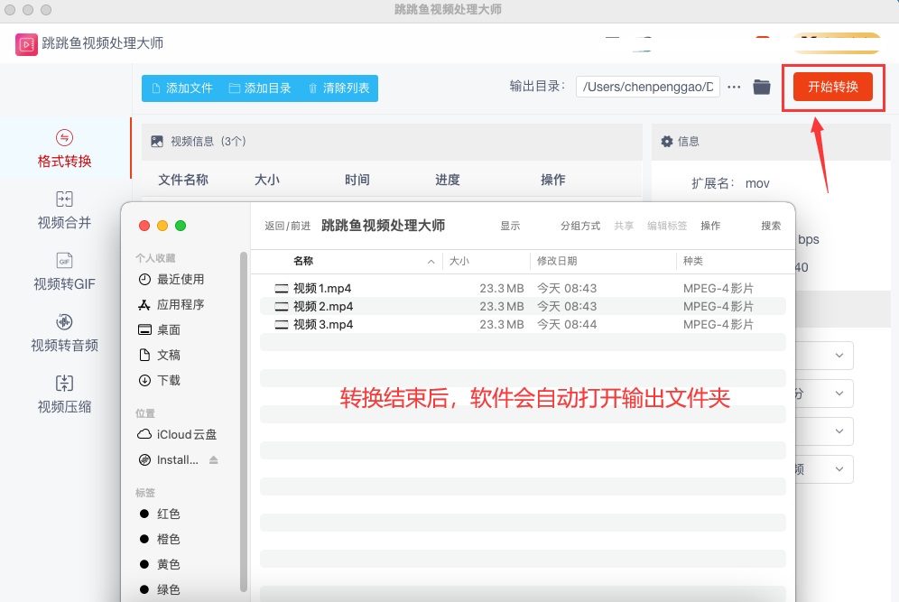Open the 显示 menu in Finder toolbar
Image resolution: width=899 pixels, height=602 pixels.
(x=510, y=226)
